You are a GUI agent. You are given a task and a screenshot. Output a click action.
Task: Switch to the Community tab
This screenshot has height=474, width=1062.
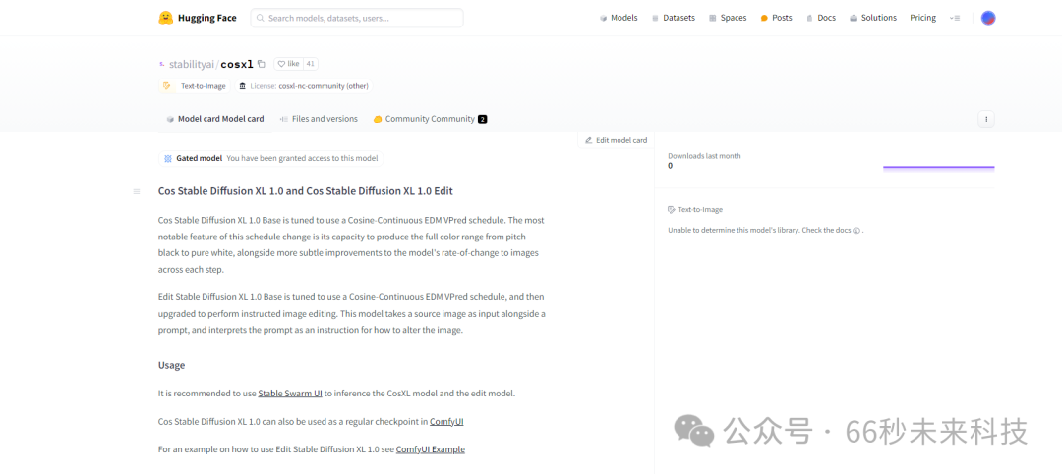pyautogui.click(x=430, y=119)
